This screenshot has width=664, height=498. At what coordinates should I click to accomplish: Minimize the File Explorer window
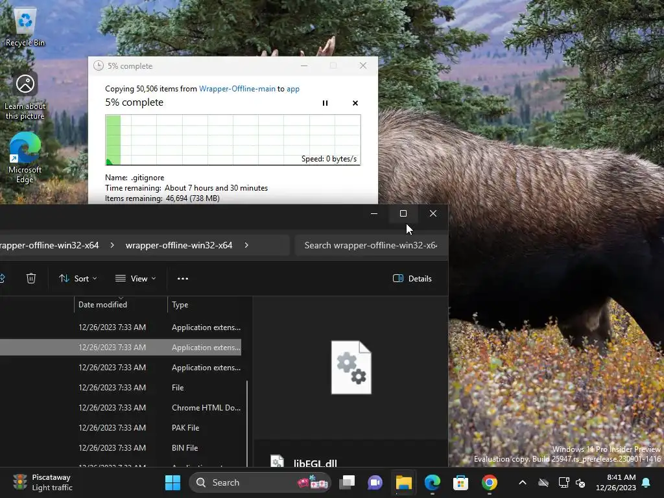pyautogui.click(x=374, y=213)
